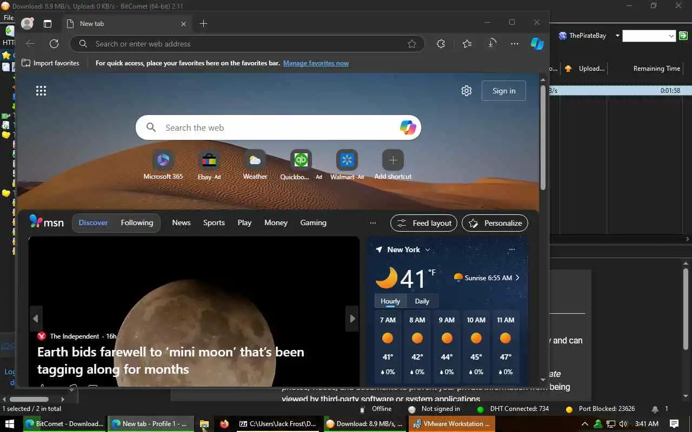
Task: Expand the New York location dropdown
Action: pos(428,249)
